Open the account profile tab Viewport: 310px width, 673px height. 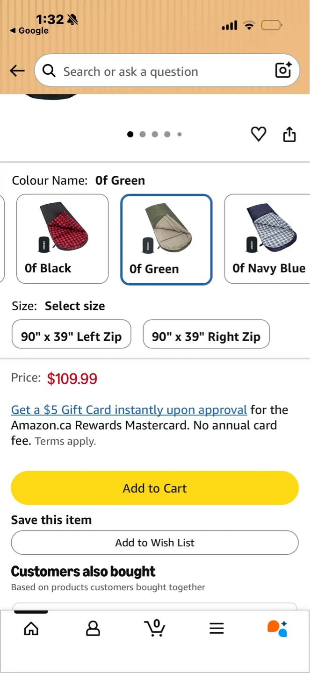[x=93, y=629]
